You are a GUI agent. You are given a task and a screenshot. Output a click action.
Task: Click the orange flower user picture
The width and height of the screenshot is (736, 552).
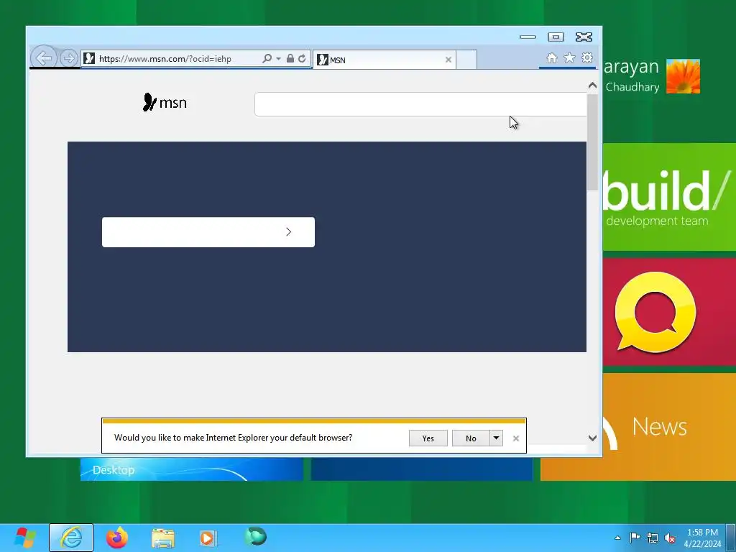tap(683, 76)
